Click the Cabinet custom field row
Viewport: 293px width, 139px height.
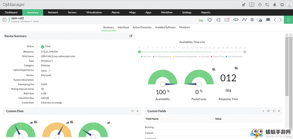(x=213, y=133)
